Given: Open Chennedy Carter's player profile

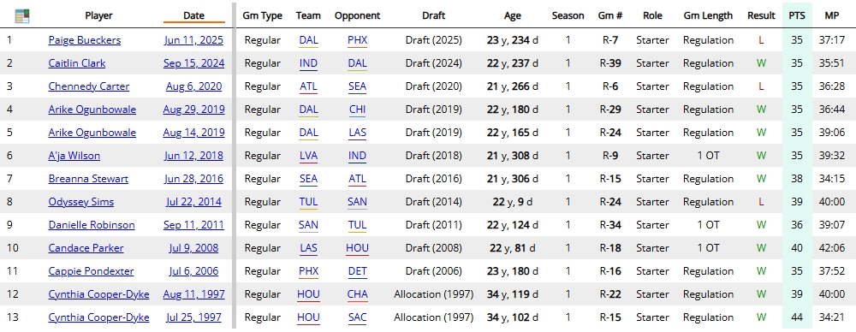Looking at the screenshot, I should pyautogui.click(x=89, y=86).
